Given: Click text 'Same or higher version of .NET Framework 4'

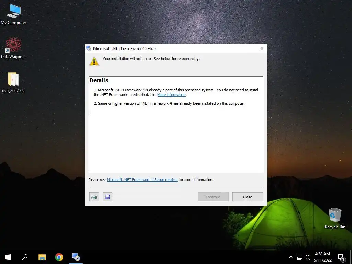Looking at the screenshot, I should coord(135,103).
